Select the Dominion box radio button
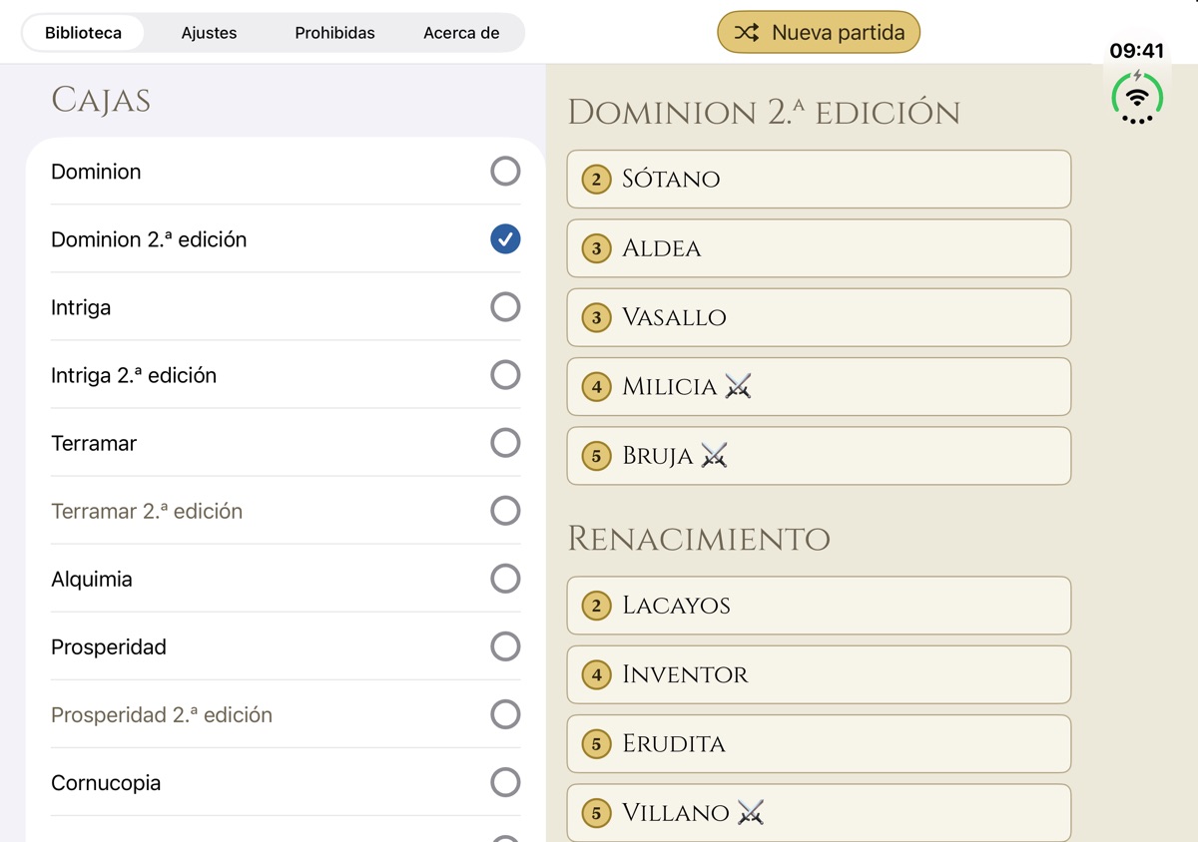Screen dimensions: 1198x842 (505, 172)
